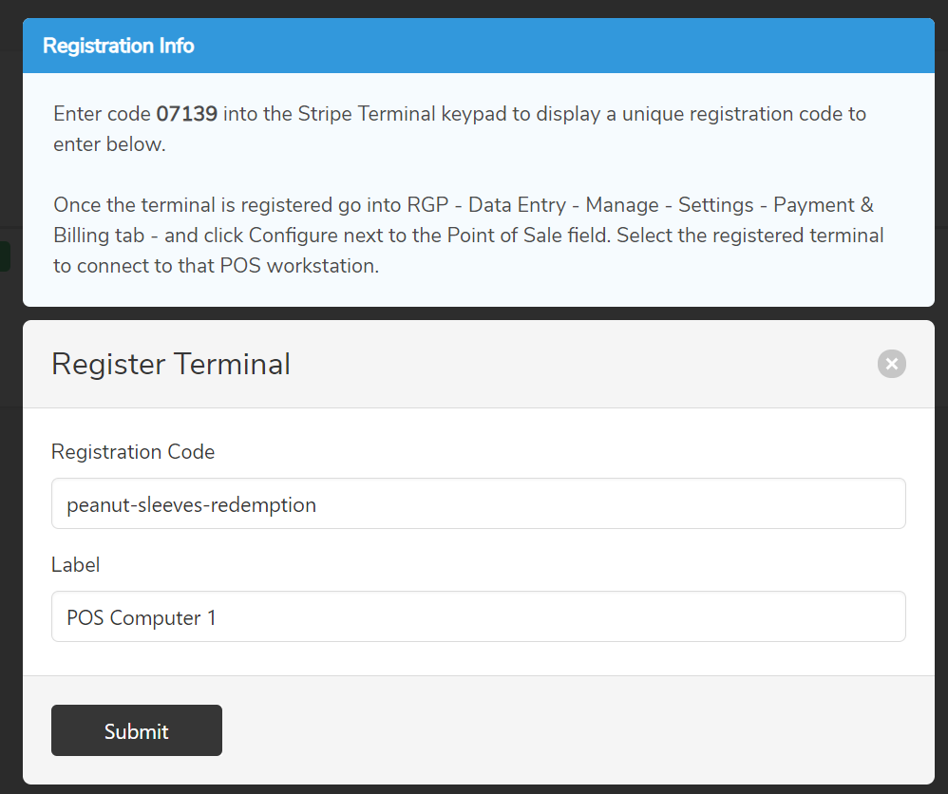
Task: Click the words "Stripe Terminal" in instructions
Action: coord(367,114)
